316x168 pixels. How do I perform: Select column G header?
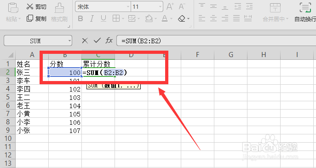231,55
